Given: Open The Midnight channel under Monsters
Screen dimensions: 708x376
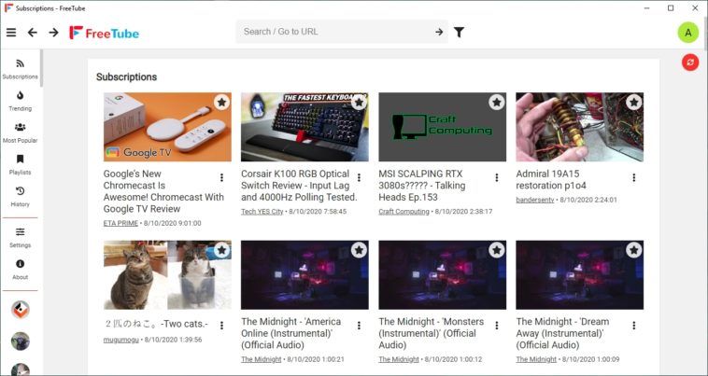Looking at the screenshot, I should coord(399,359).
